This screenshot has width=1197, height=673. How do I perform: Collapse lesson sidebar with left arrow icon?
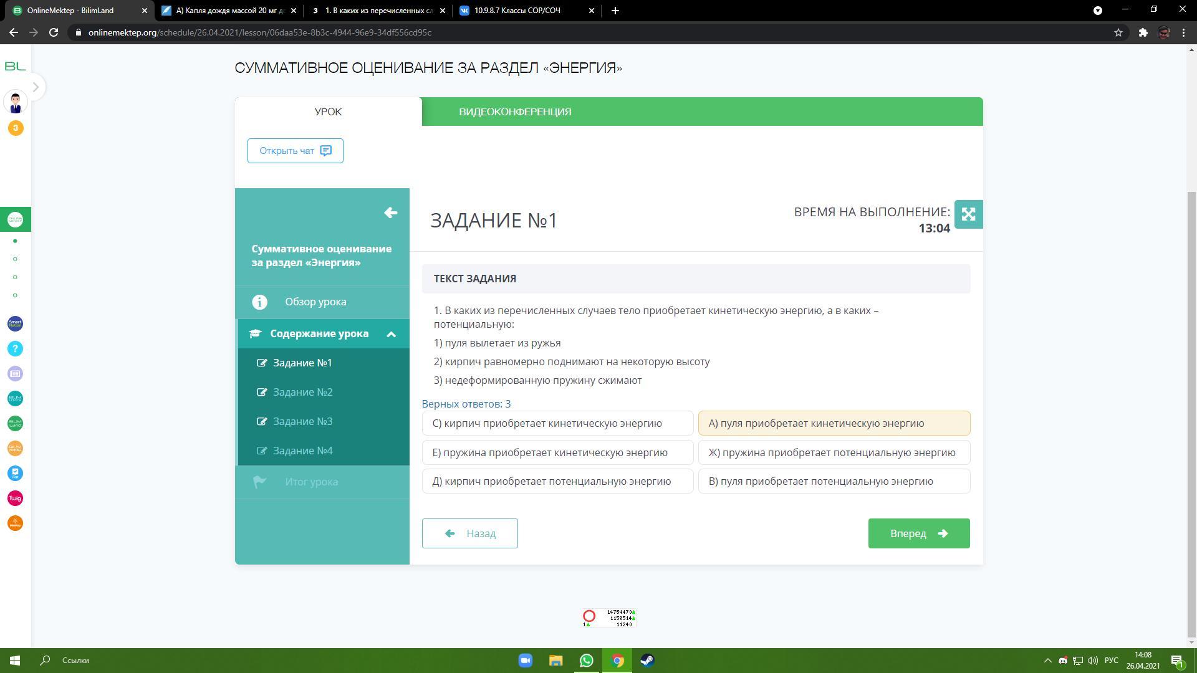click(x=390, y=213)
